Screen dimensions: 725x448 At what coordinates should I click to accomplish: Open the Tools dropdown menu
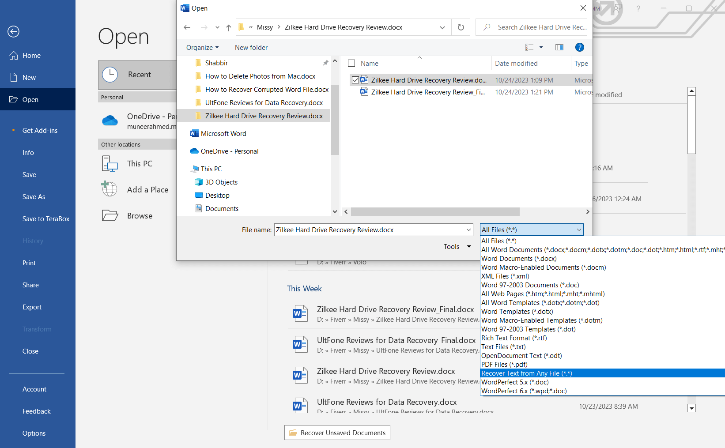[457, 246]
